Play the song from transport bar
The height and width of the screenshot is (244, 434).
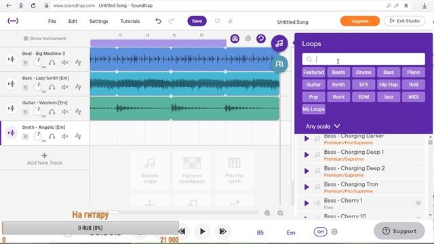coord(202,231)
